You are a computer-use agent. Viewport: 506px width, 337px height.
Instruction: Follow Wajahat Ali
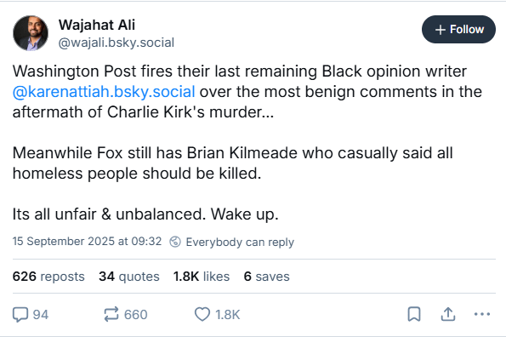458,30
